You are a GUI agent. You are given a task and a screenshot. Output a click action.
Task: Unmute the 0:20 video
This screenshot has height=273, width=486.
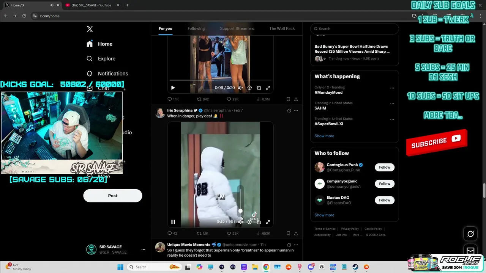tap(240, 88)
